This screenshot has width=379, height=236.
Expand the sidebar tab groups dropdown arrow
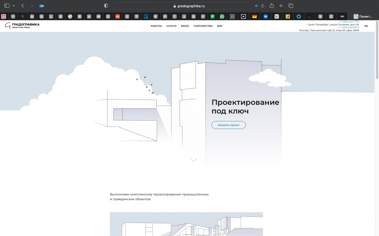click(14, 6)
